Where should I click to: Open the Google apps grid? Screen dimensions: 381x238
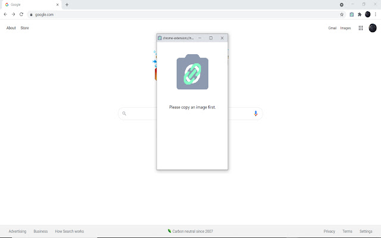point(361,28)
